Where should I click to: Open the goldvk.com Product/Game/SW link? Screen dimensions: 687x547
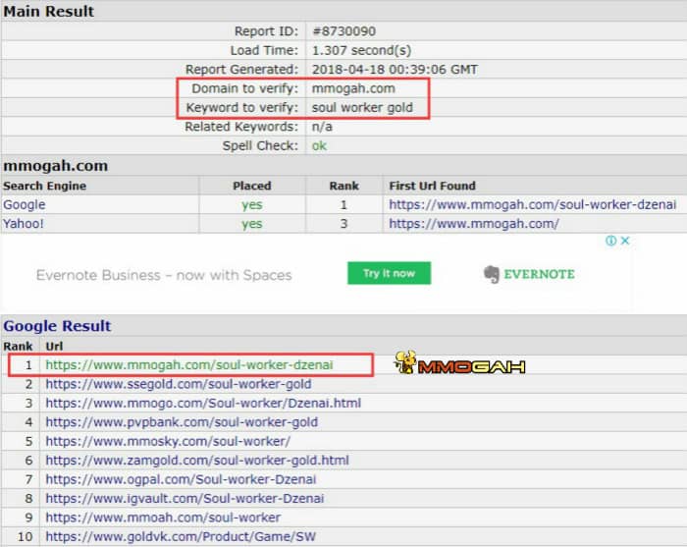[181, 536]
